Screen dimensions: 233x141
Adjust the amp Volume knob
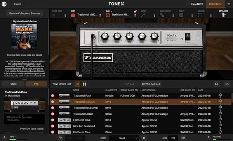pyautogui.click(x=155, y=36)
